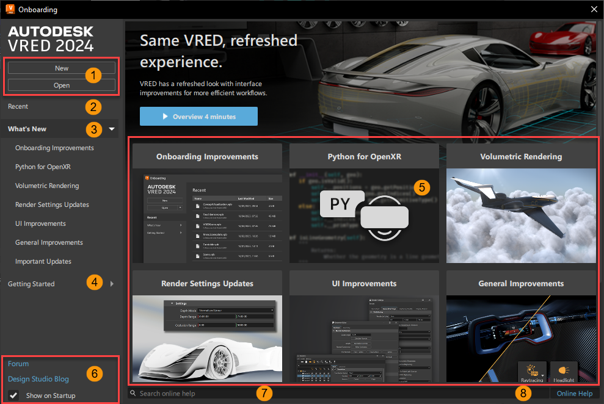Screen dimensions: 604x404
Task: Select Render Settings Updates in sidebar
Action: pyautogui.click(x=52, y=204)
